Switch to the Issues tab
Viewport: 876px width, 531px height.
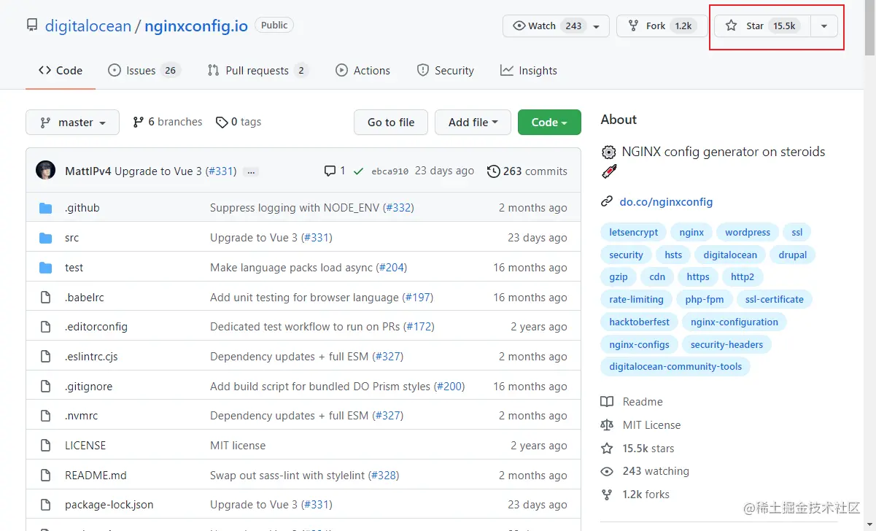point(144,71)
